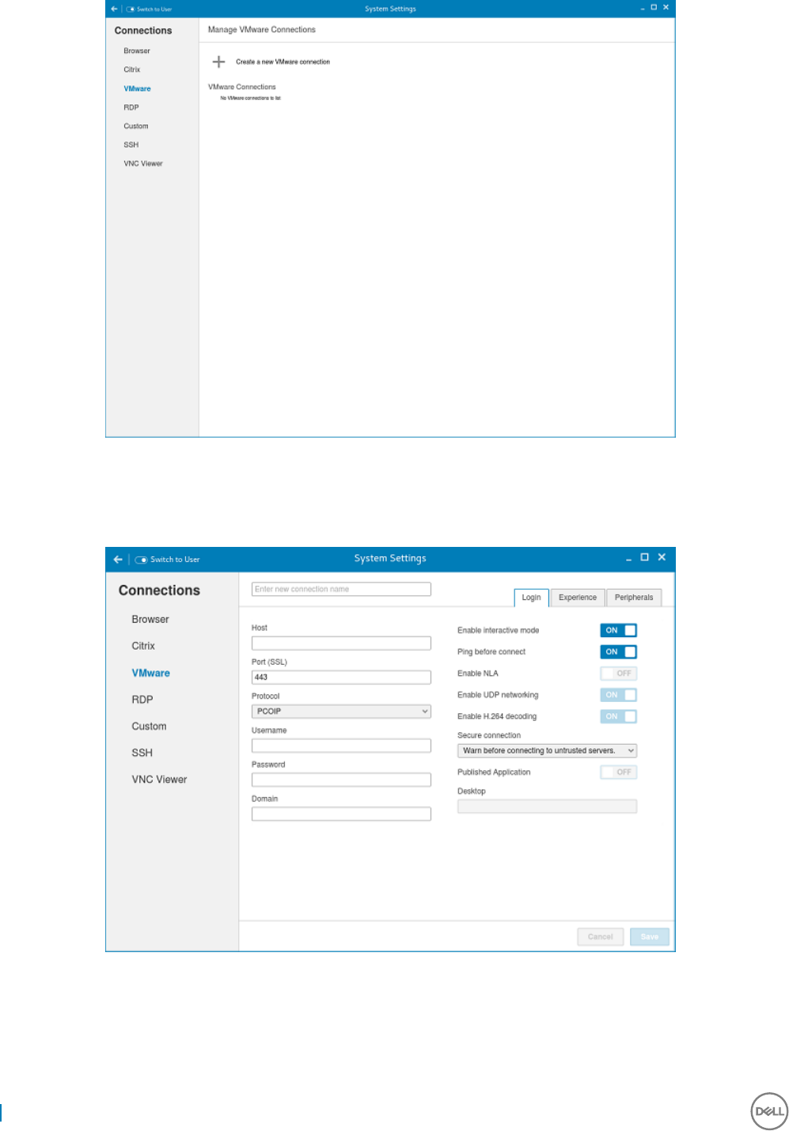Click the new connection name field
Image resolution: width=789 pixels, height=1131 pixels.
tap(341, 590)
